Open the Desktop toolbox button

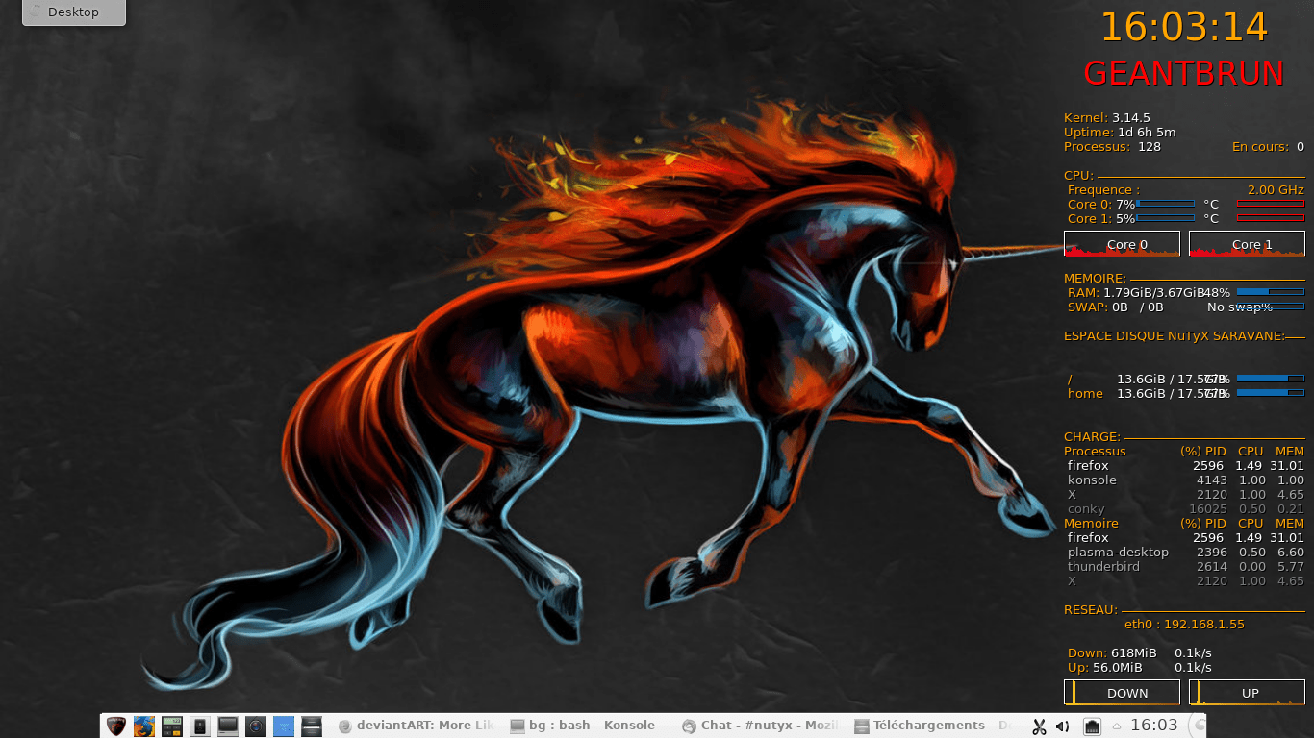pos(73,12)
